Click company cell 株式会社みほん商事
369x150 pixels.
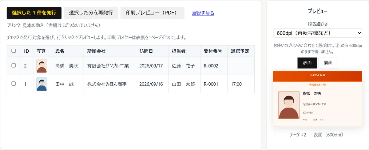(110, 84)
